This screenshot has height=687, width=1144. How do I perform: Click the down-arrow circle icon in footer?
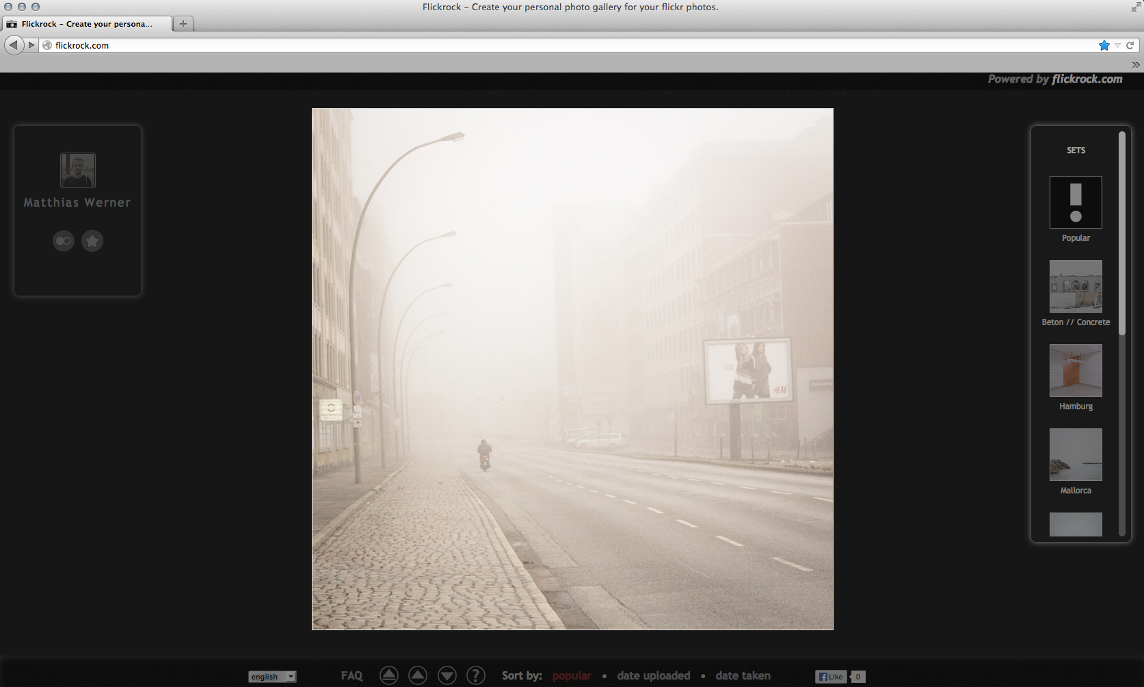click(x=447, y=675)
